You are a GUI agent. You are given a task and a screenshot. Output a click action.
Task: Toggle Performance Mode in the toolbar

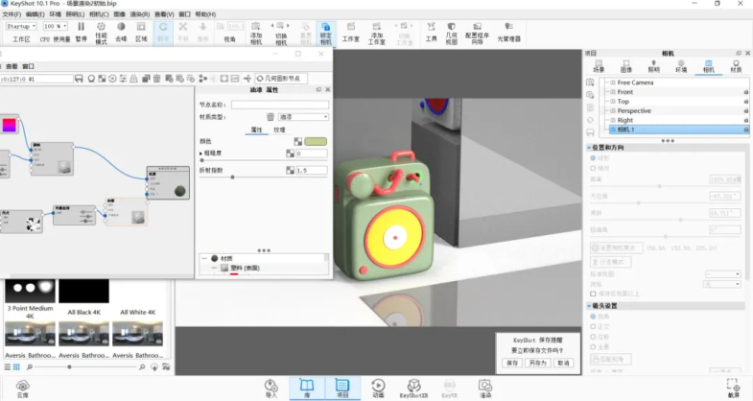click(x=101, y=30)
